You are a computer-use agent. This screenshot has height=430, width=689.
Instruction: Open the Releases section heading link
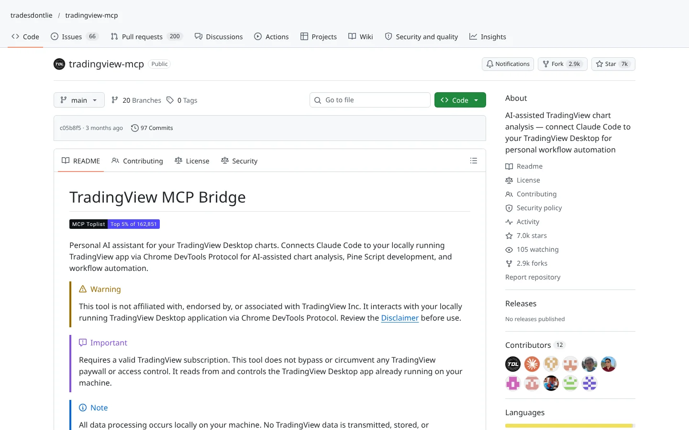pos(521,304)
